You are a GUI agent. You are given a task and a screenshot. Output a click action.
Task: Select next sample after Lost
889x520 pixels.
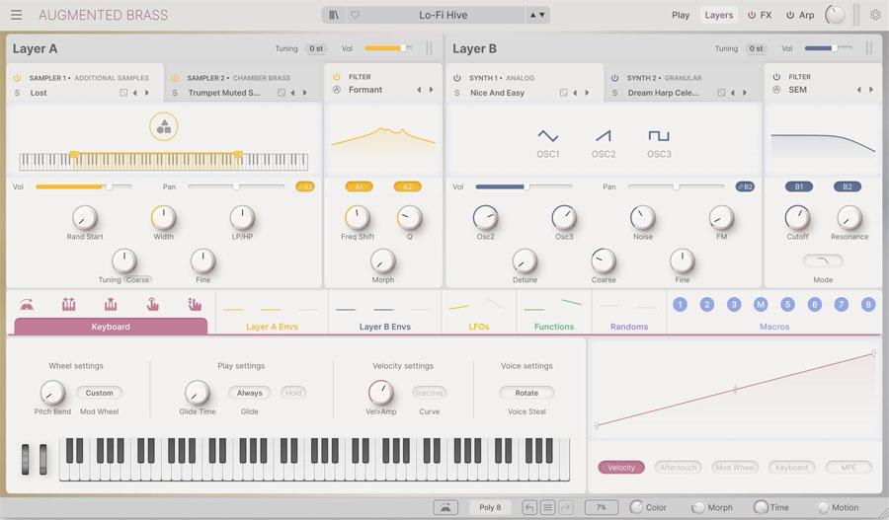point(147,93)
